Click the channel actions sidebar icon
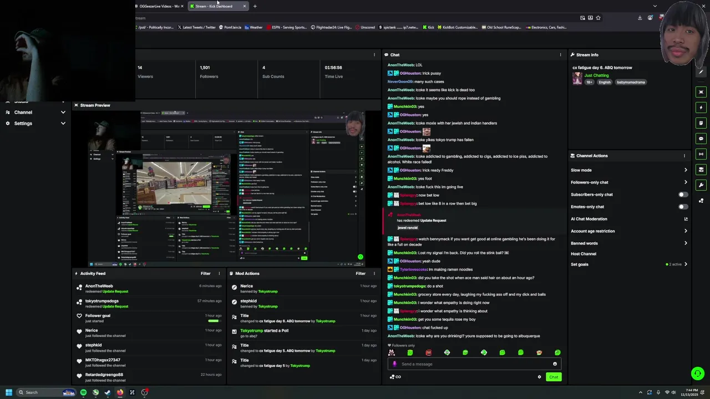This screenshot has height=399, width=710. tap(701, 170)
